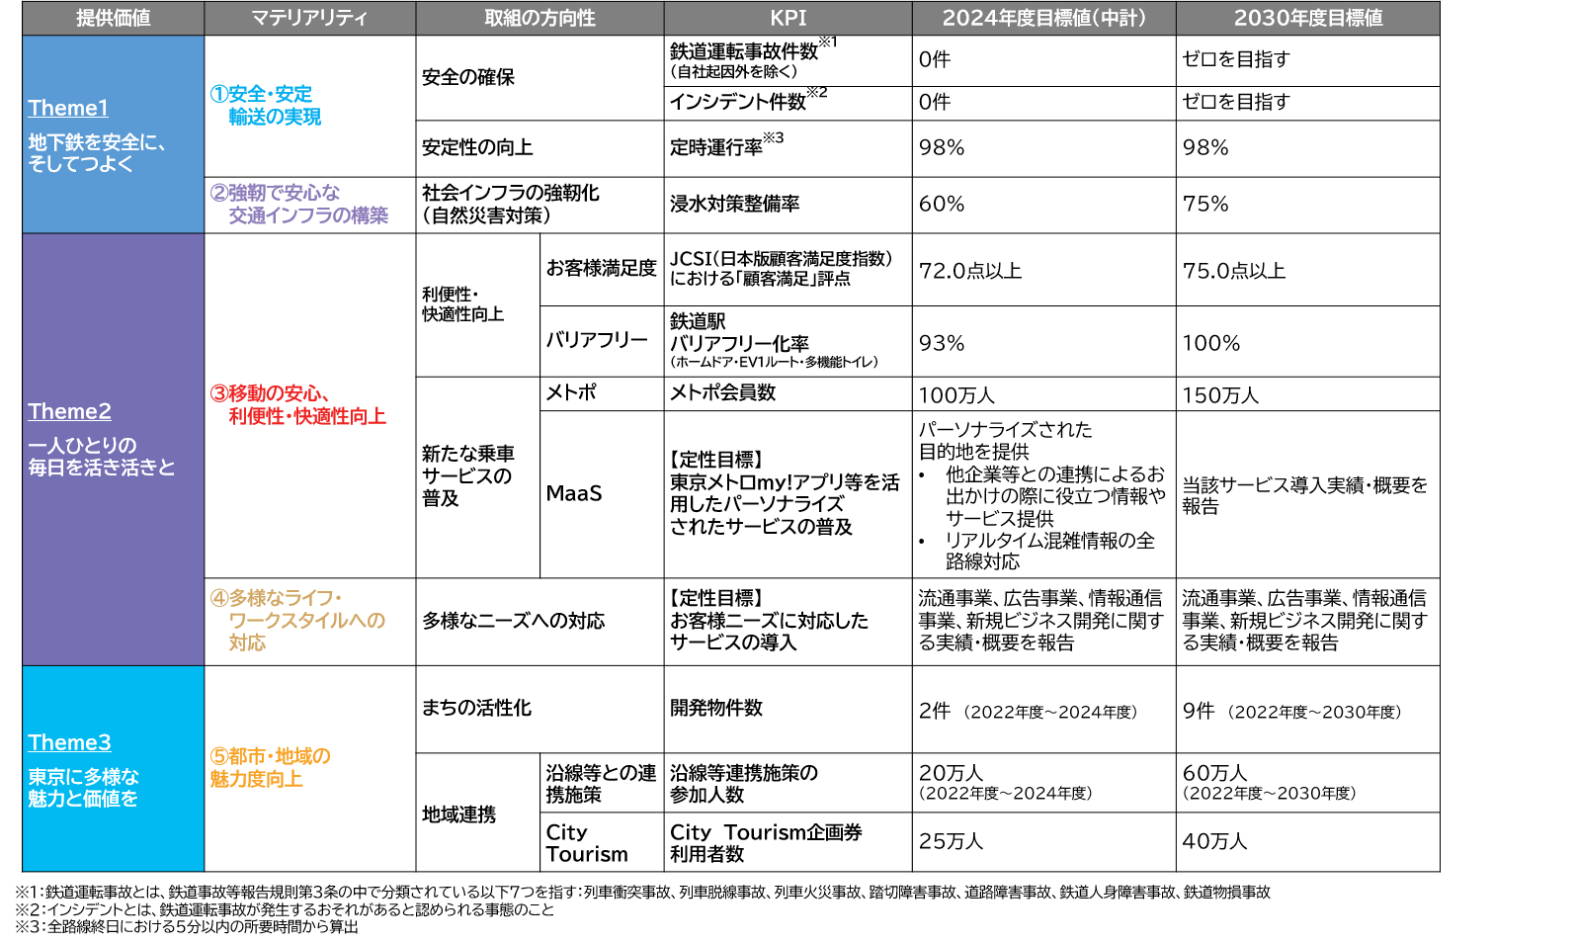Click the 2024年度目標値(中計) header

coord(1043,18)
